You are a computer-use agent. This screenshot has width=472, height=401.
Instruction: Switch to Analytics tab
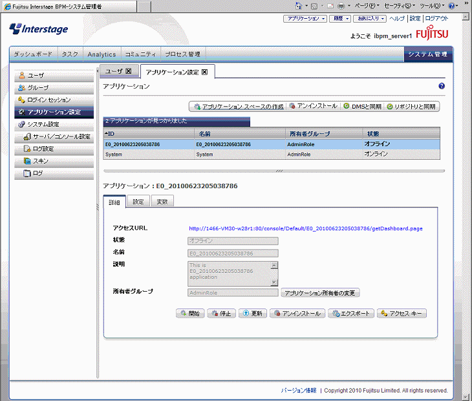pos(102,54)
